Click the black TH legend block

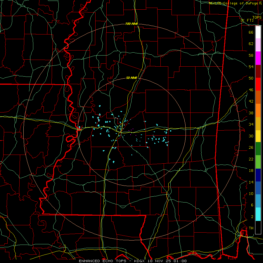258,227
